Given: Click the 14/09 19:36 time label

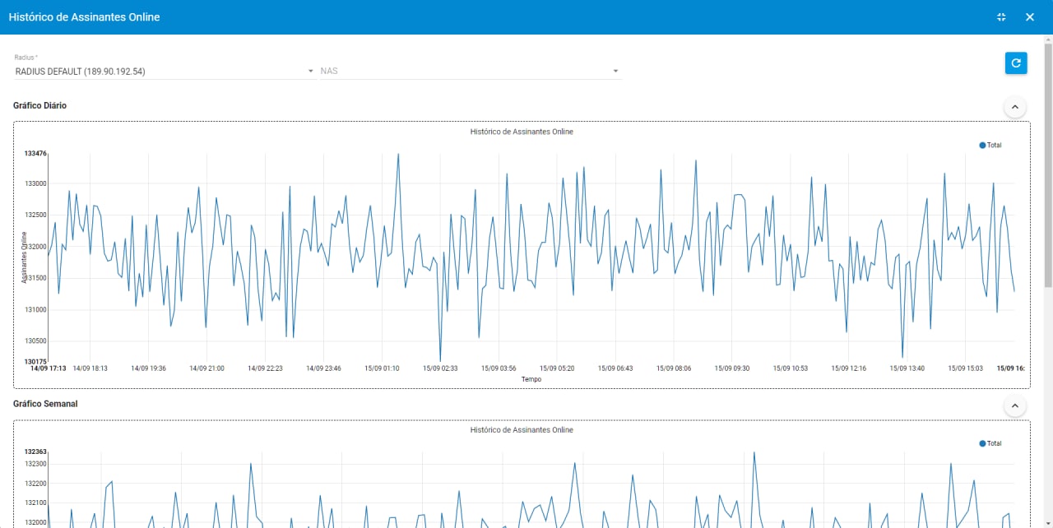Looking at the screenshot, I should [x=149, y=368].
